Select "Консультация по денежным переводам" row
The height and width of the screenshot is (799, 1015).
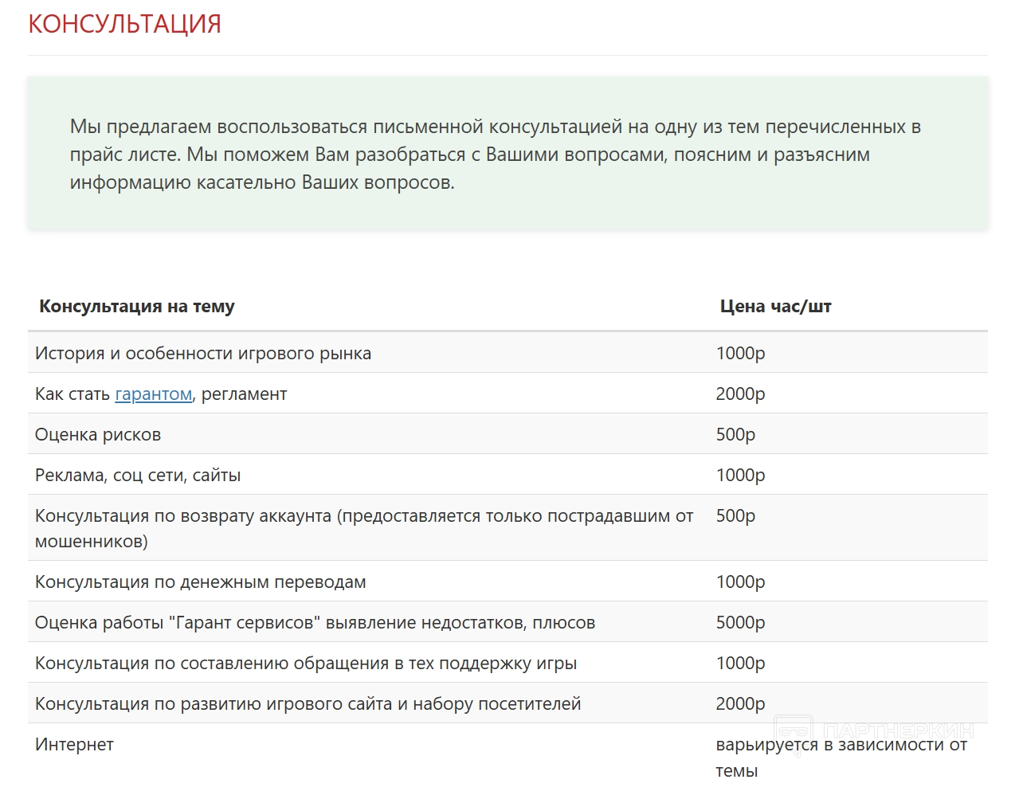[x=201, y=582]
